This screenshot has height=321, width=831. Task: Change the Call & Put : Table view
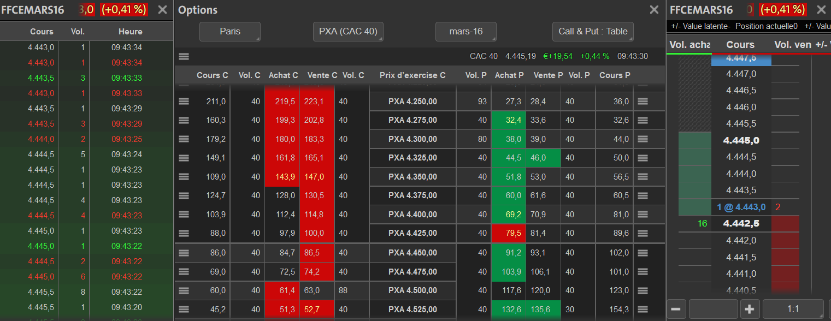tap(593, 32)
